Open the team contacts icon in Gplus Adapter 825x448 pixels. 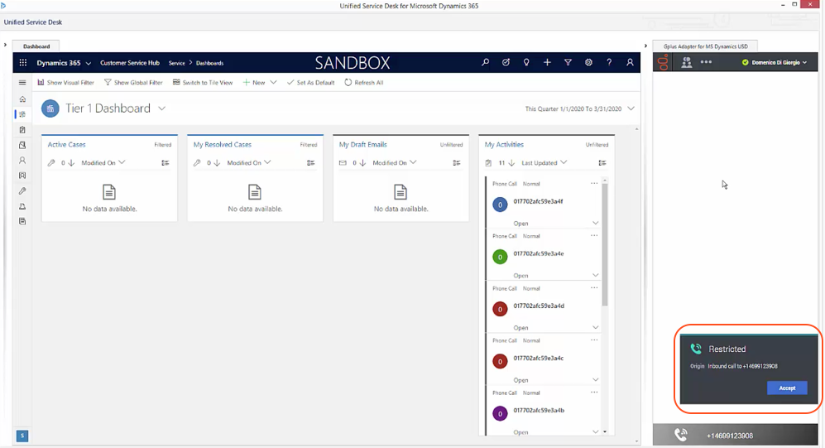click(686, 62)
